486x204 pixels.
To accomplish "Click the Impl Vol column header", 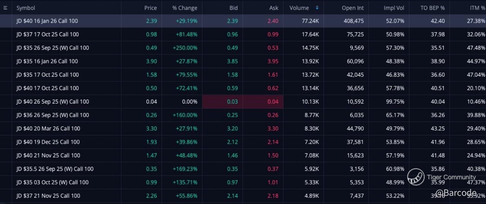I will (x=394, y=8).
